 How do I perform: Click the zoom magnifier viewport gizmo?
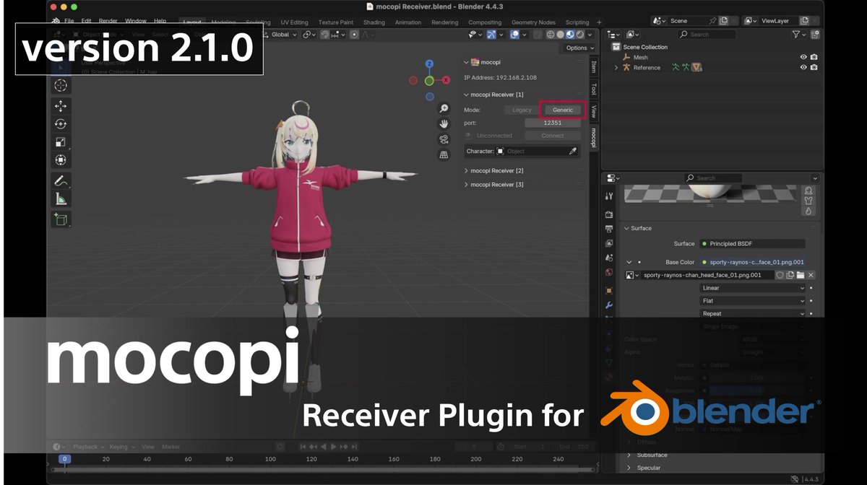pyautogui.click(x=444, y=108)
